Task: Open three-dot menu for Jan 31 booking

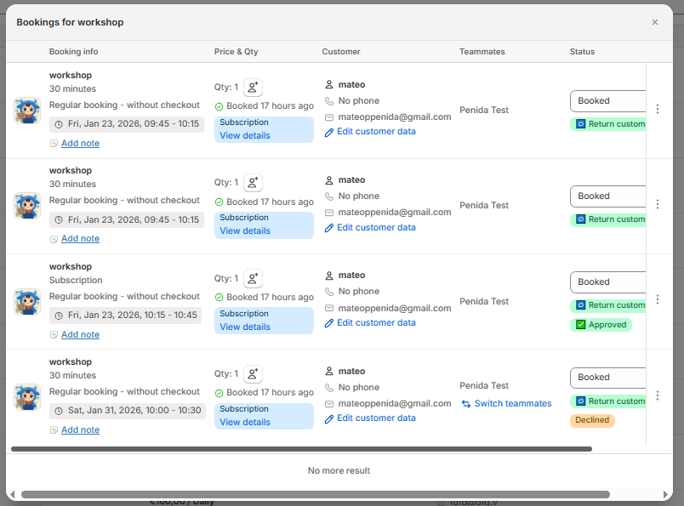Action: coord(657,395)
